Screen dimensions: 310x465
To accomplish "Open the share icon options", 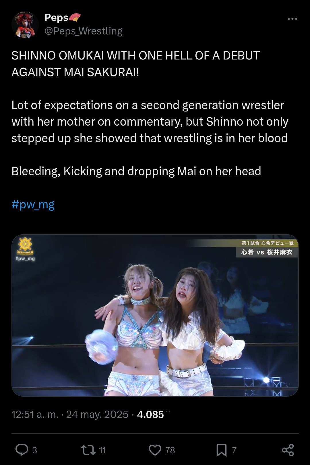I will click(288, 450).
